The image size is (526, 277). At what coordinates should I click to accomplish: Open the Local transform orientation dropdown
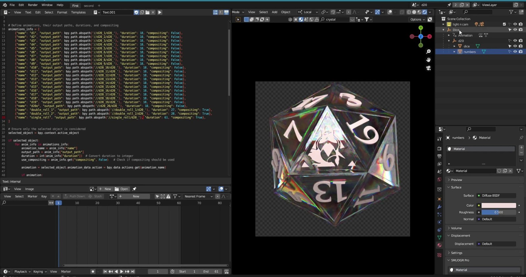308,12
